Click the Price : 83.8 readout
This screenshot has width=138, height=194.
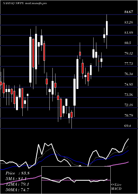[x=17, y=173]
